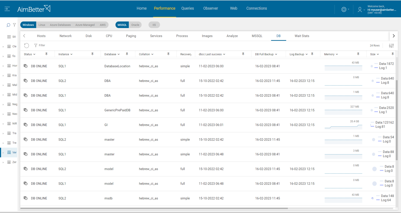
Task: Toggle the hamburger side menu icon
Action: [x=7, y=9]
